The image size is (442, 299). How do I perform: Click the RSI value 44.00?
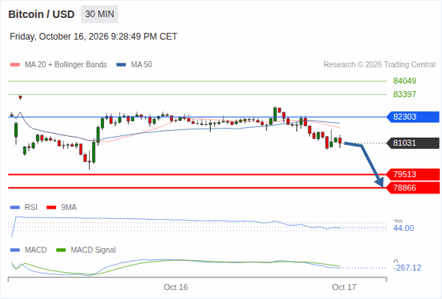(x=404, y=228)
